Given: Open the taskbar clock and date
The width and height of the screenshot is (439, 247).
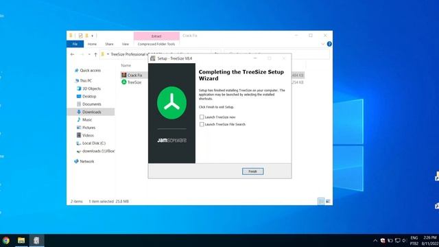Looking at the screenshot, I should point(430,241).
